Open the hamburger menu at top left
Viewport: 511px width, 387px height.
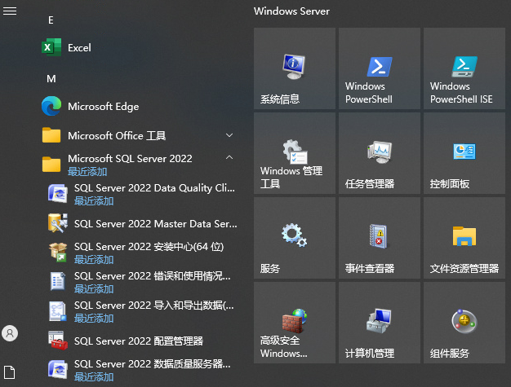10,11
